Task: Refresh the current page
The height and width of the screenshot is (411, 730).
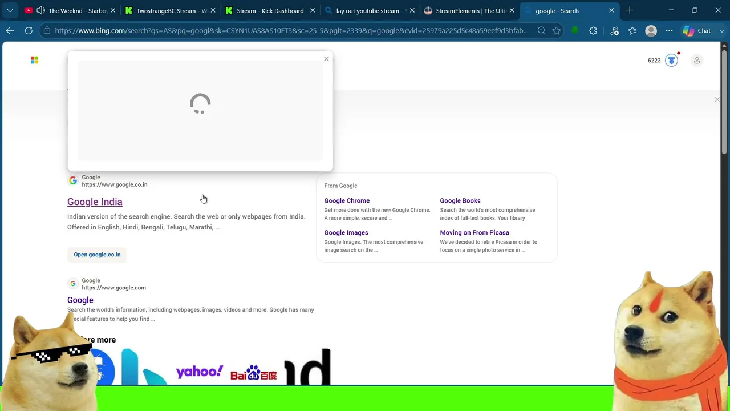Action: coord(29,31)
